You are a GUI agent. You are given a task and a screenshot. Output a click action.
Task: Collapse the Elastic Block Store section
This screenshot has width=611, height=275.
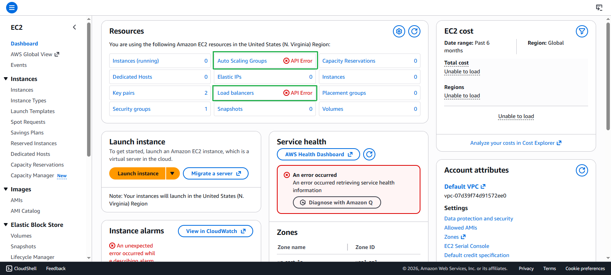(6, 225)
